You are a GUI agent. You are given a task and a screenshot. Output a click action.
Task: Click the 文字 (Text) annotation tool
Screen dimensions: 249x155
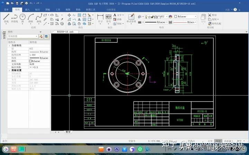click(119, 15)
